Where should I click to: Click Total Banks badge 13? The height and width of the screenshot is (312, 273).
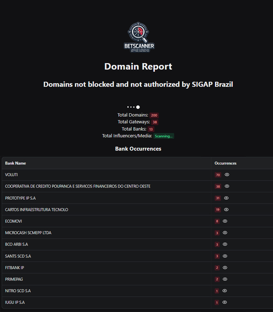click(x=151, y=129)
